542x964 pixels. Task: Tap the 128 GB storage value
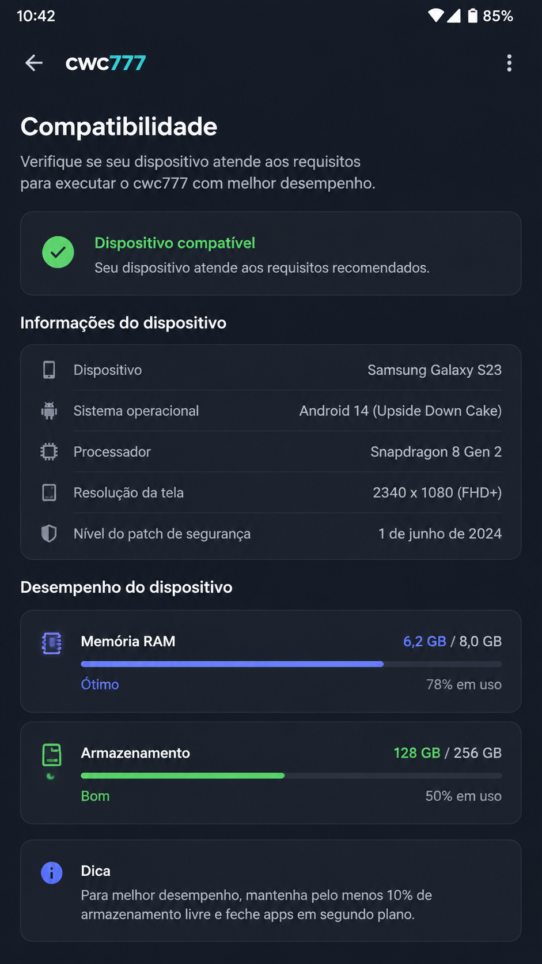point(417,753)
